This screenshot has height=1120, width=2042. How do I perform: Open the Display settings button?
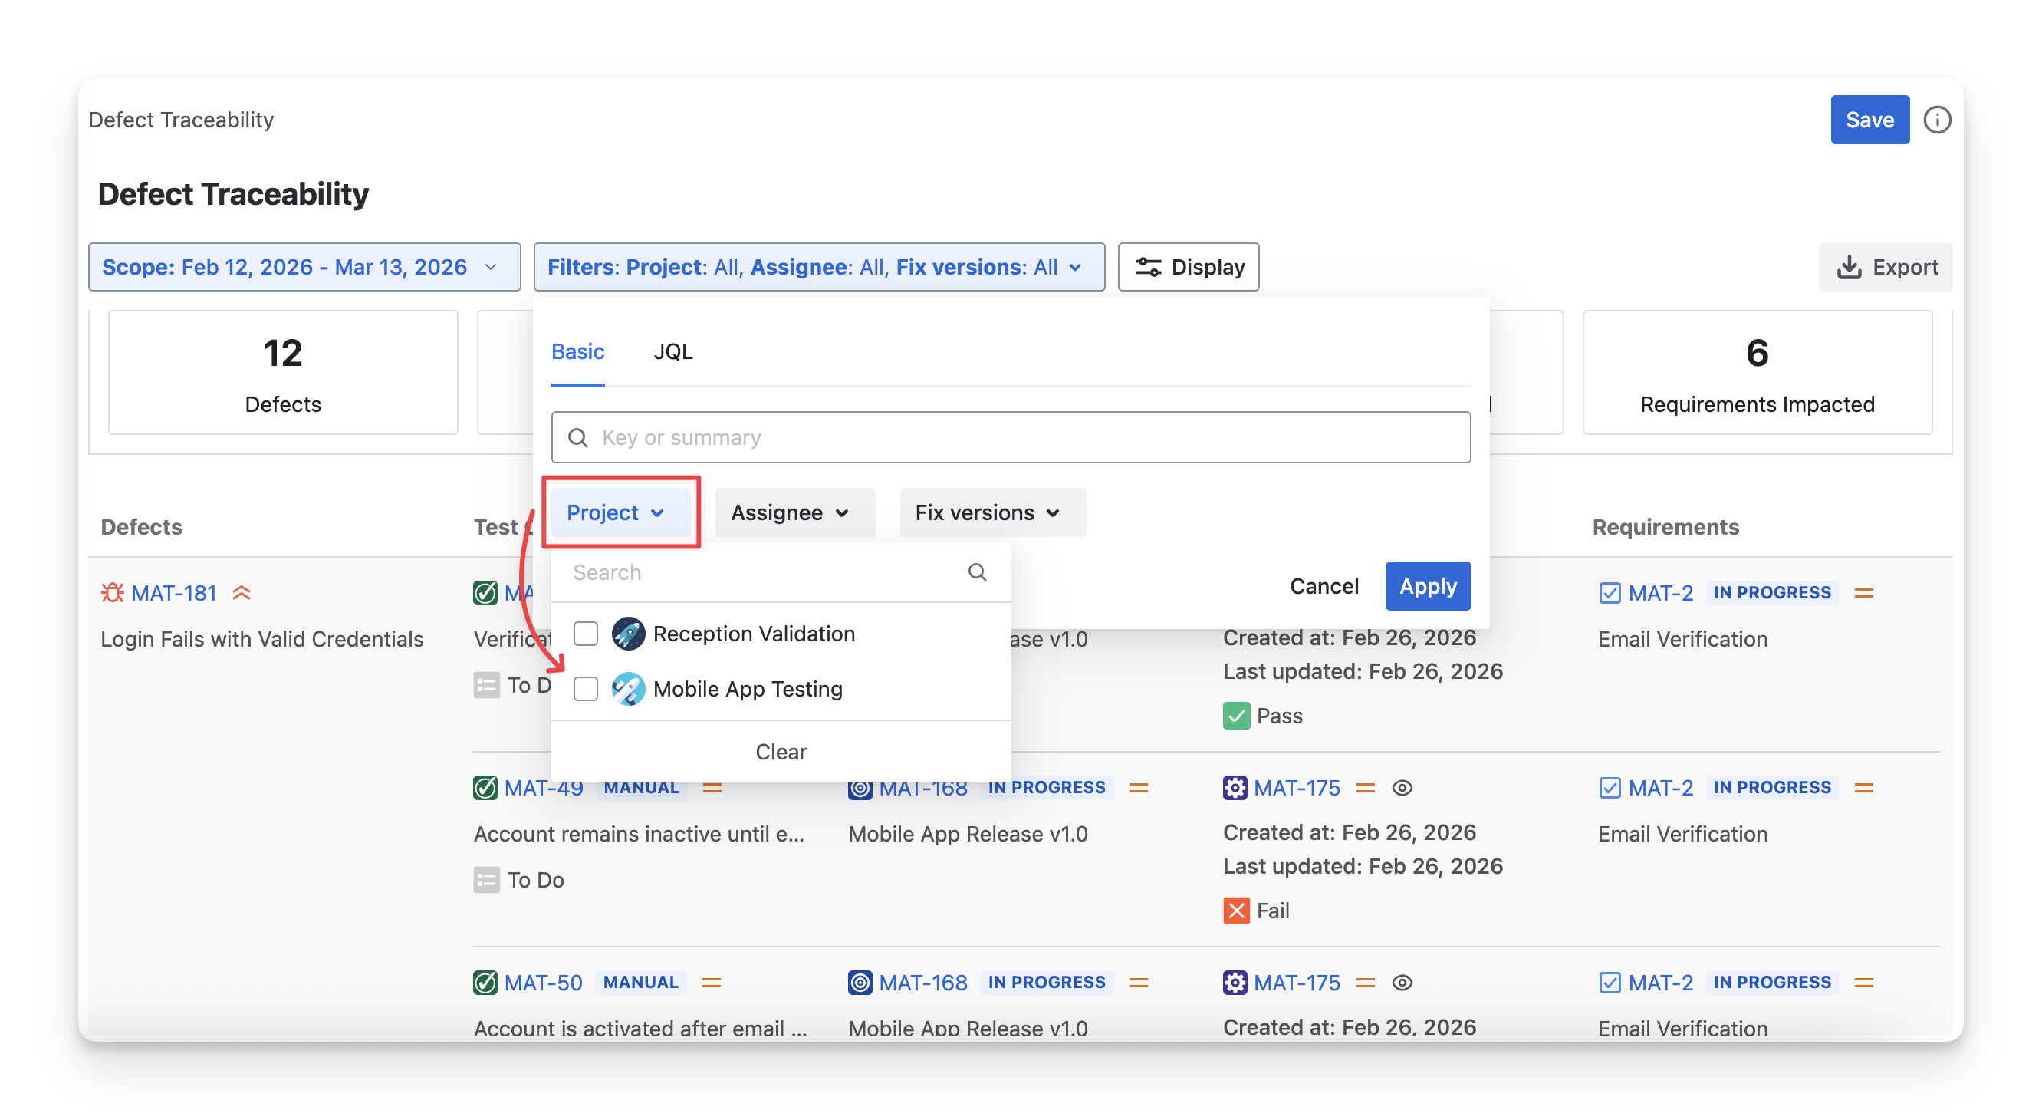tap(1188, 266)
